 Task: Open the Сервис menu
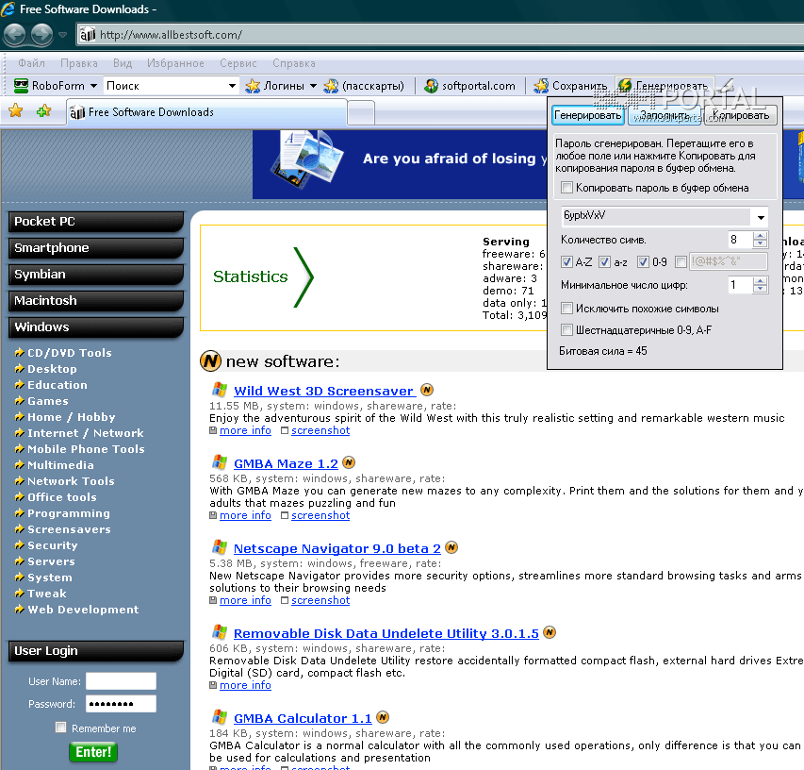point(238,63)
